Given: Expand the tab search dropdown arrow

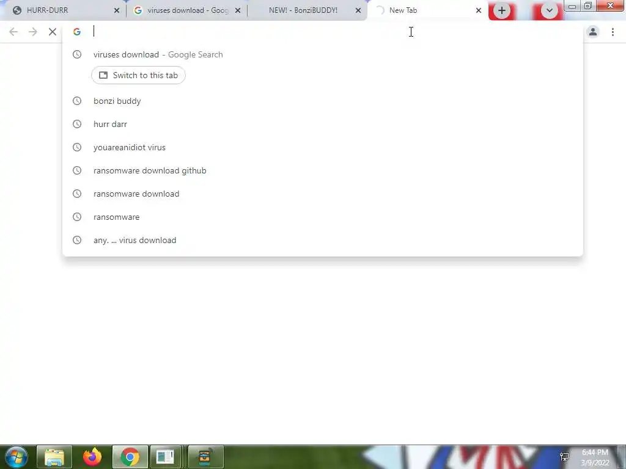Looking at the screenshot, I should pyautogui.click(x=550, y=11).
